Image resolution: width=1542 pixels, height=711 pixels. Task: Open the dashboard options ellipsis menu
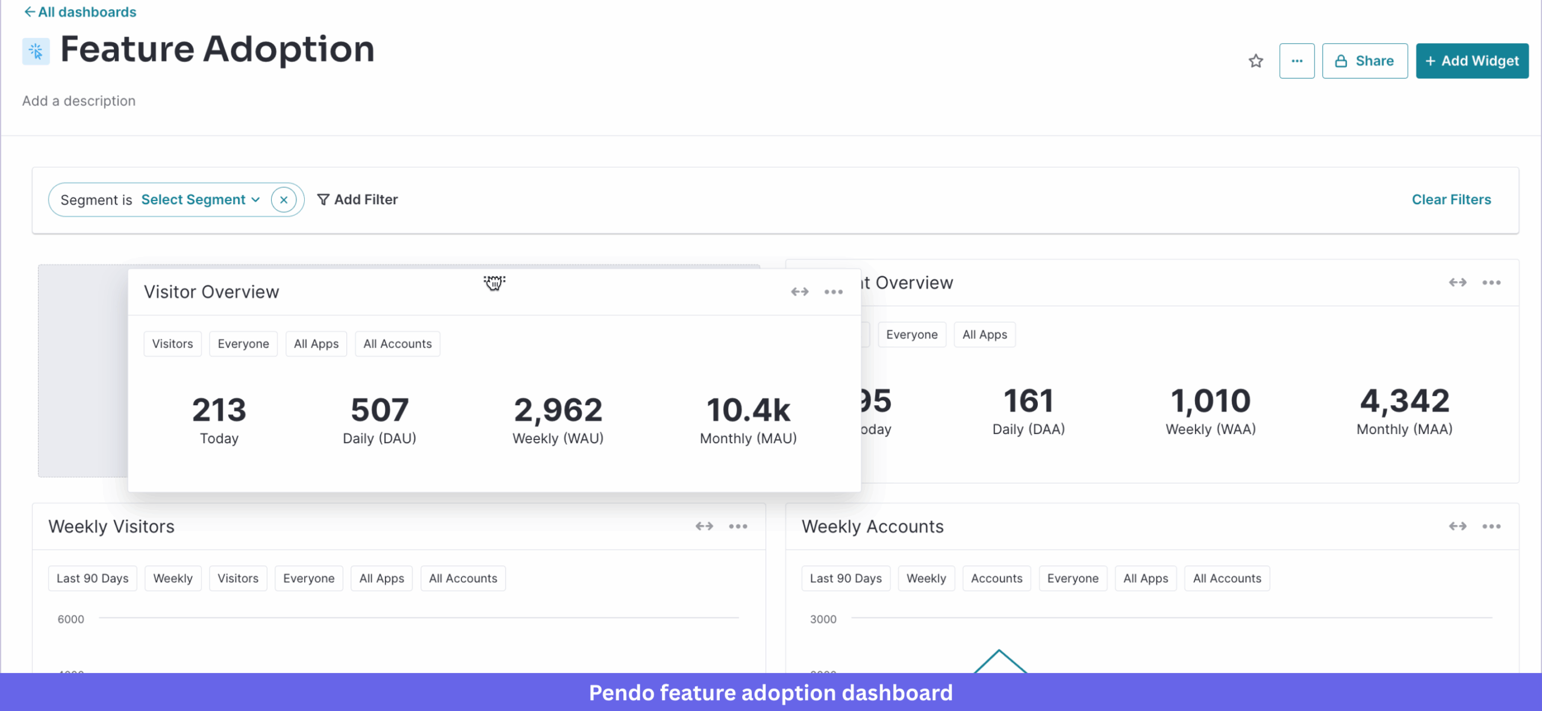click(1297, 61)
